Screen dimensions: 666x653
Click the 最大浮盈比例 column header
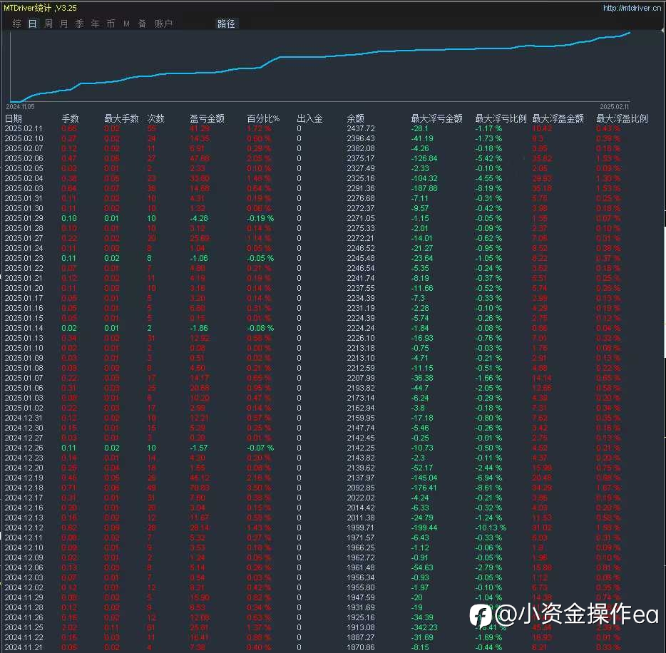click(x=623, y=118)
